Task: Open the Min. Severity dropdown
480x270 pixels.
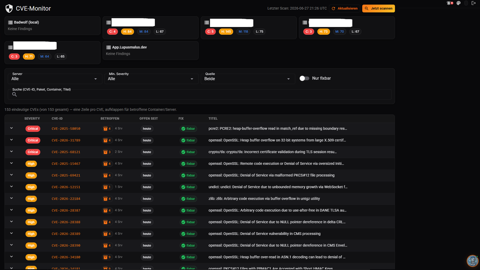Action: 151,79
